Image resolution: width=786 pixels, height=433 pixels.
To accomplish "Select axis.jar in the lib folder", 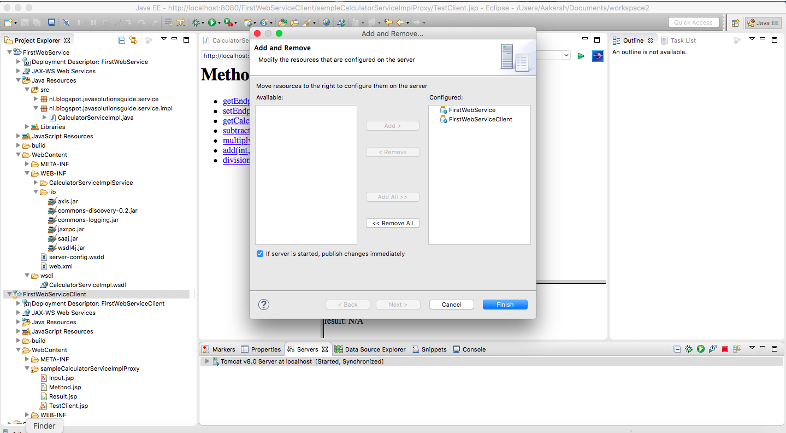I will (63, 201).
